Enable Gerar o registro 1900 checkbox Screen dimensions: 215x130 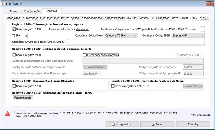tap(14, 55)
